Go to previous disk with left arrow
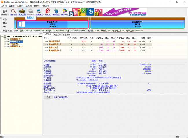This screenshot has height=138, width=188. (4, 19)
